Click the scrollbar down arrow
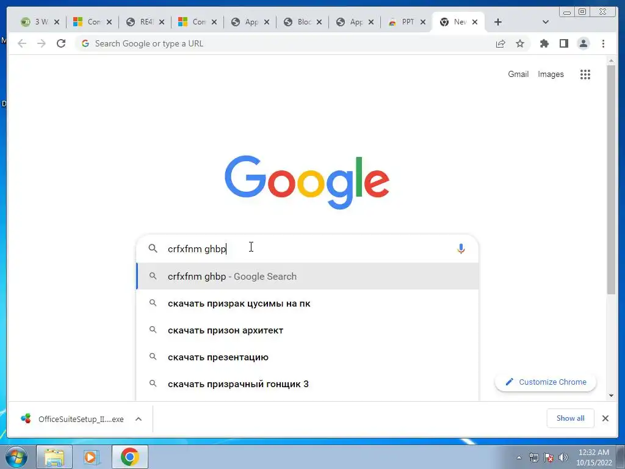 611,396
